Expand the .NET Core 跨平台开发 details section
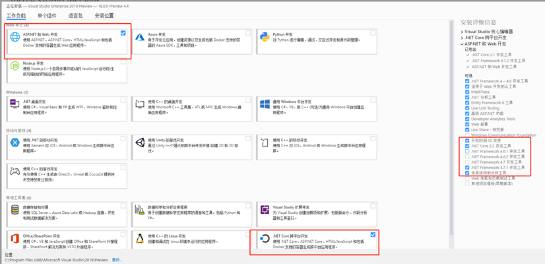This screenshot has width=545, height=264. [x=462, y=38]
